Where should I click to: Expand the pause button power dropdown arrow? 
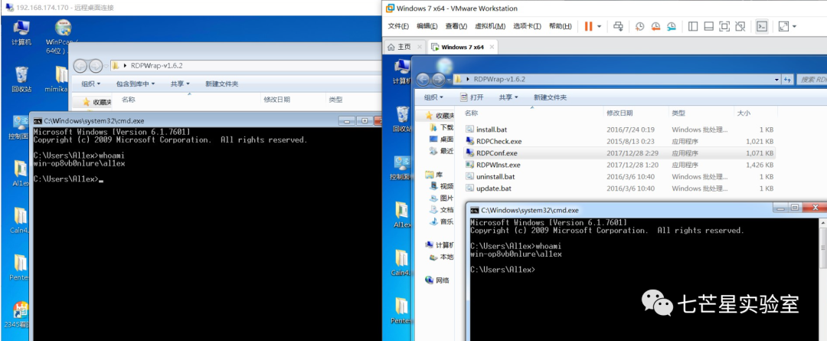[x=599, y=26]
